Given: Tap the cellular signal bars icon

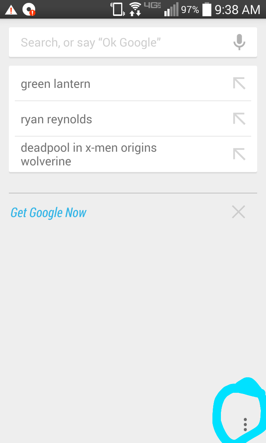Looking at the screenshot, I should [171, 9].
